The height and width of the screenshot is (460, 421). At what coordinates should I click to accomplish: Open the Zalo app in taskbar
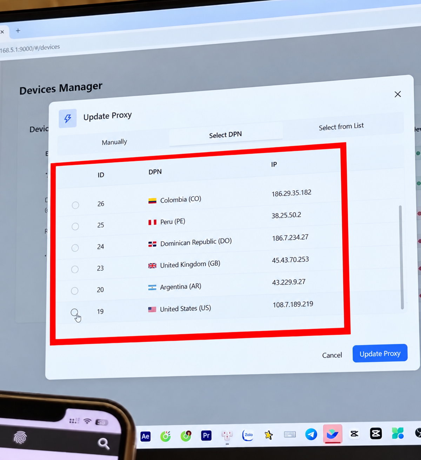point(248,435)
